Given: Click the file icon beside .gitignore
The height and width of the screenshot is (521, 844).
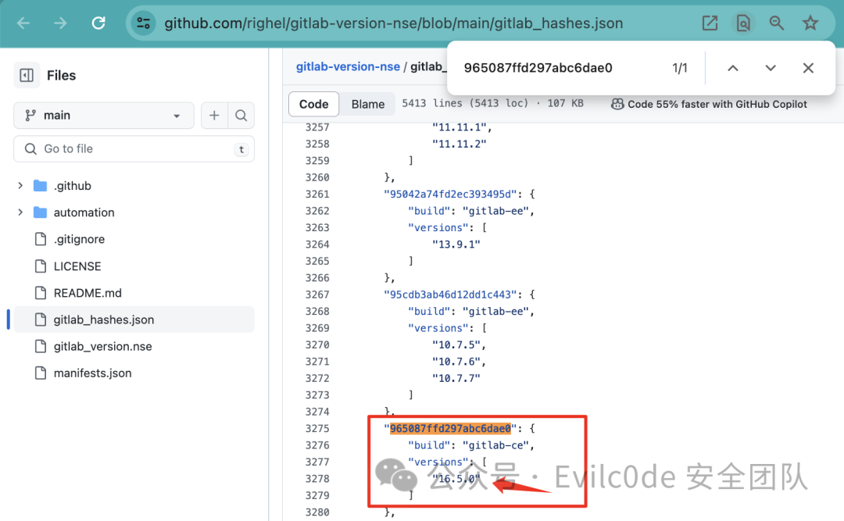Looking at the screenshot, I should coord(41,239).
